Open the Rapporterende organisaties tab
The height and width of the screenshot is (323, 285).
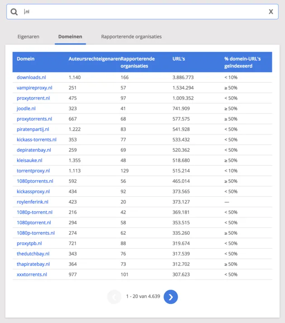(x=131, y=37)
